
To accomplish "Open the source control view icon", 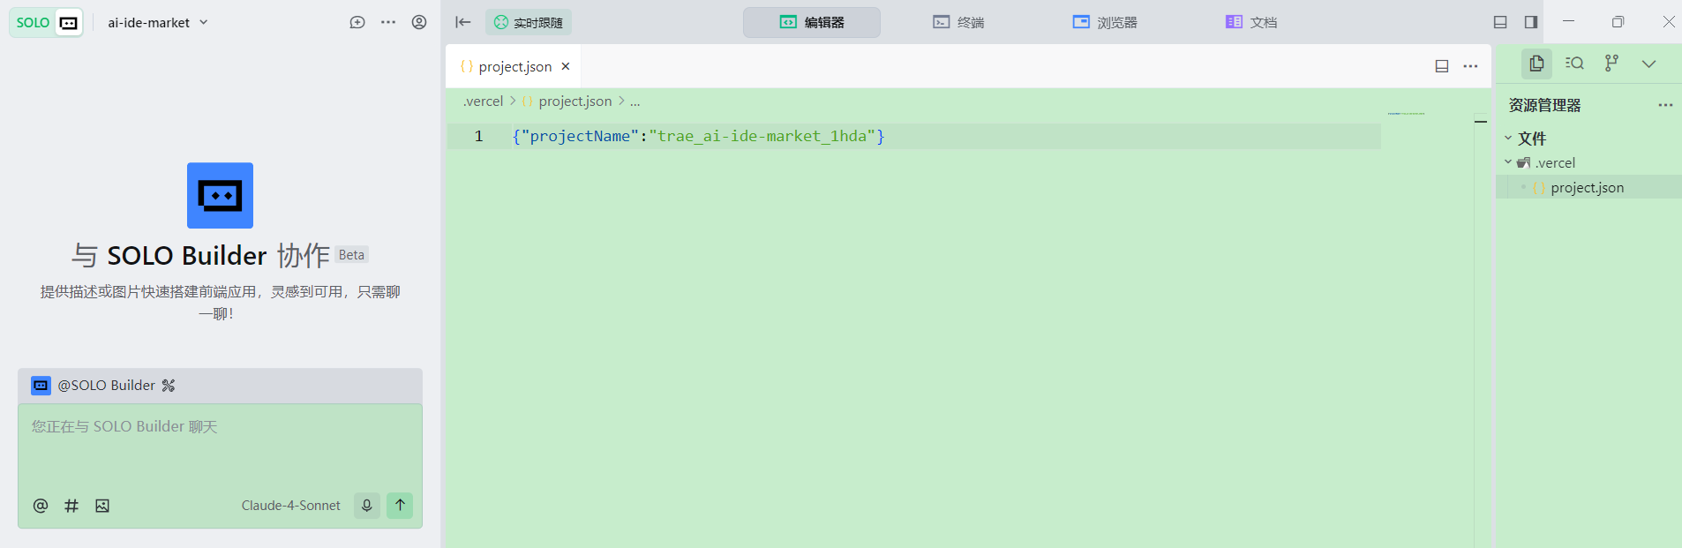I will (1611, 64).
